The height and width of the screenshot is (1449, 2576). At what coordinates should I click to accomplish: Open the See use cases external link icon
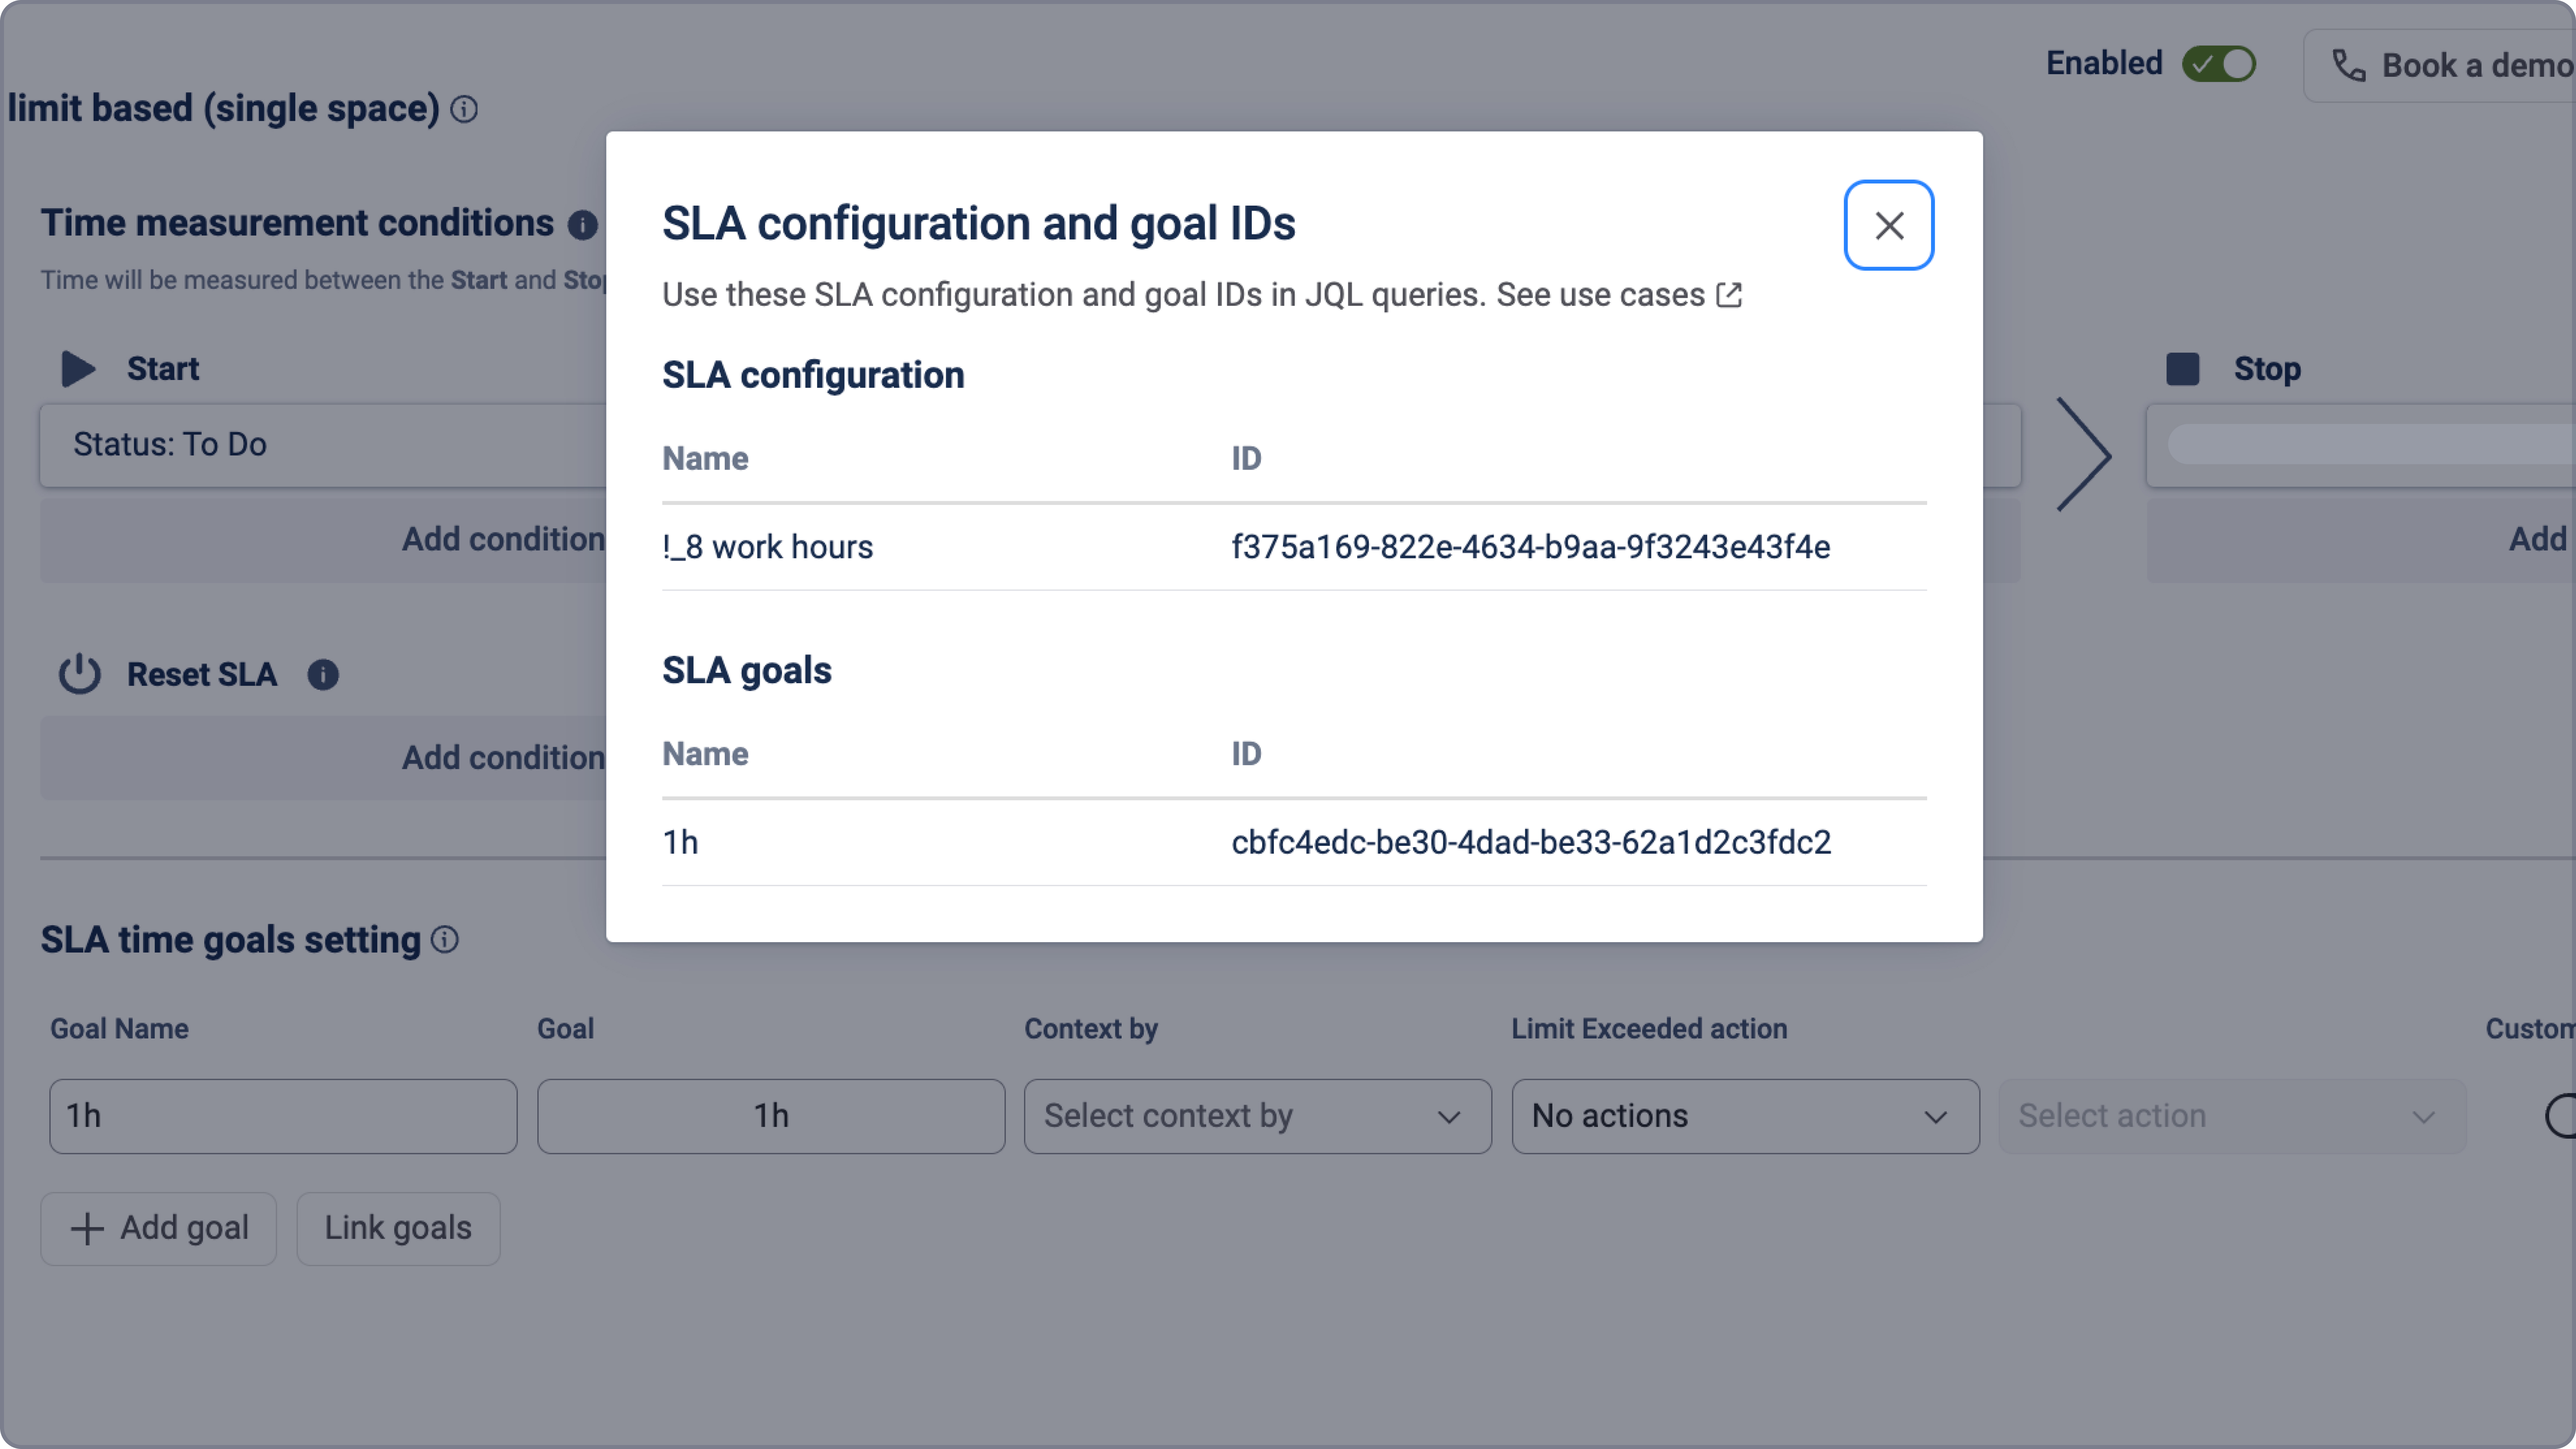[1729, 295]
